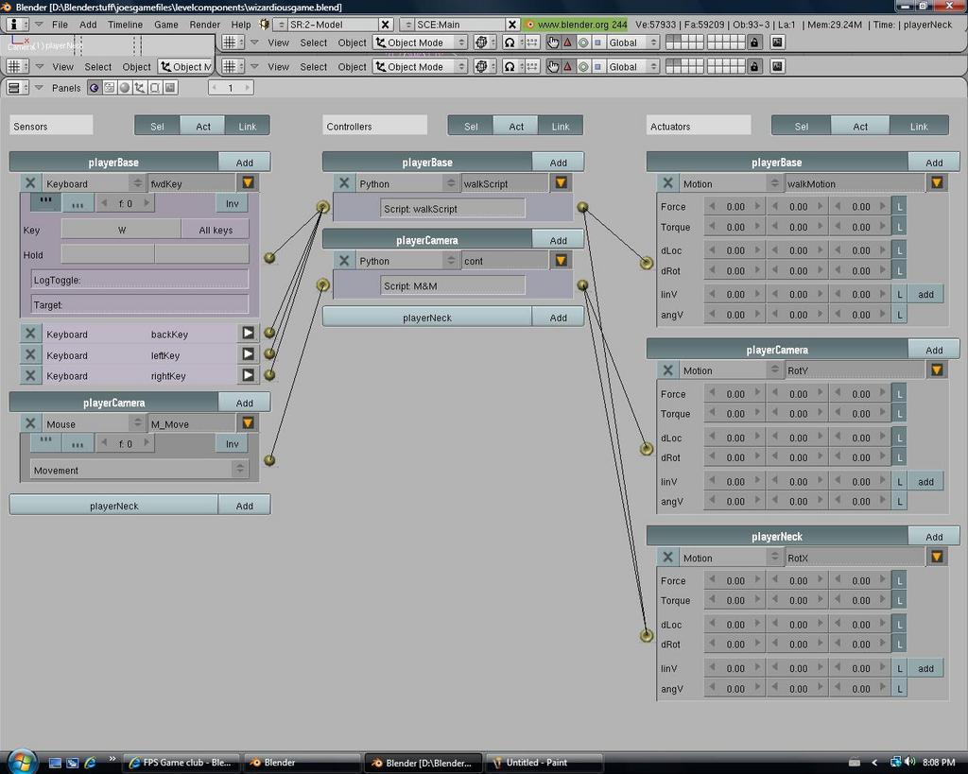Click the walkMotion actuator input socket
The height and width of the screenshot is (774, 968).
pos(647,264)
